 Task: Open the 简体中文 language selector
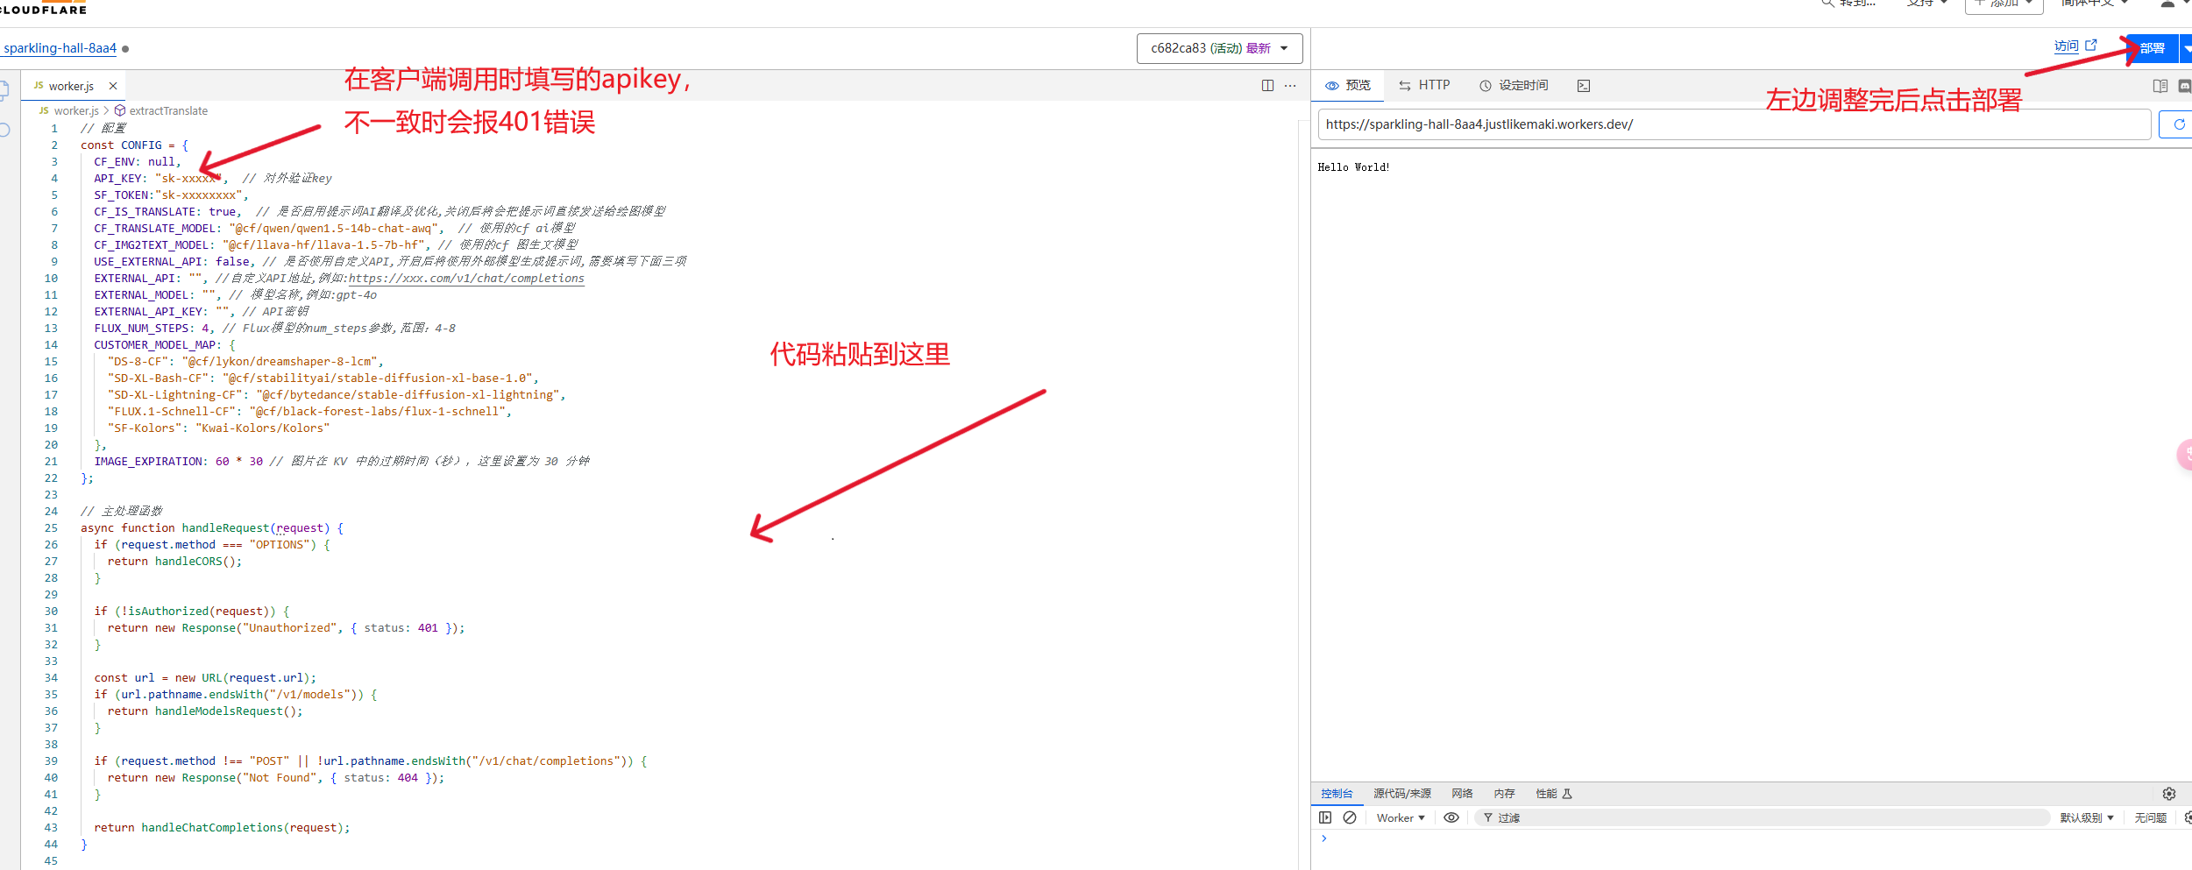[x=2095, y=4]
